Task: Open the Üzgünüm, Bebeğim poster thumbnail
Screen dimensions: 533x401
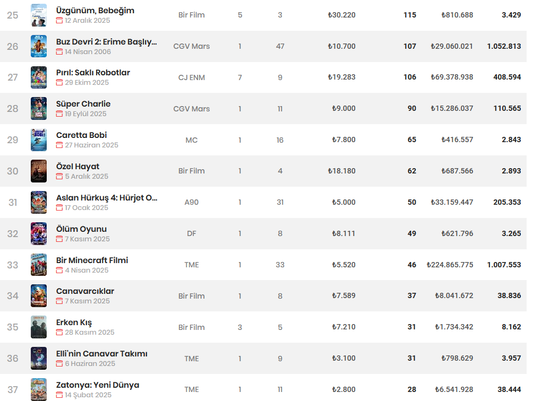Action: (39, 15)
